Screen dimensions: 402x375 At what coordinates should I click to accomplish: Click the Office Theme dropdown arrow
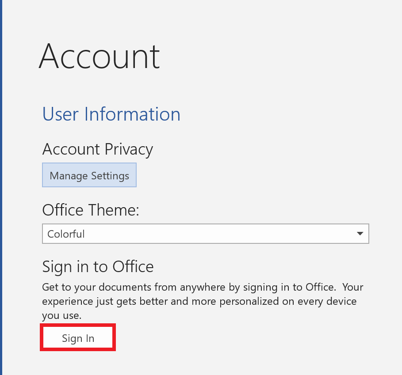tap(360, 234)
